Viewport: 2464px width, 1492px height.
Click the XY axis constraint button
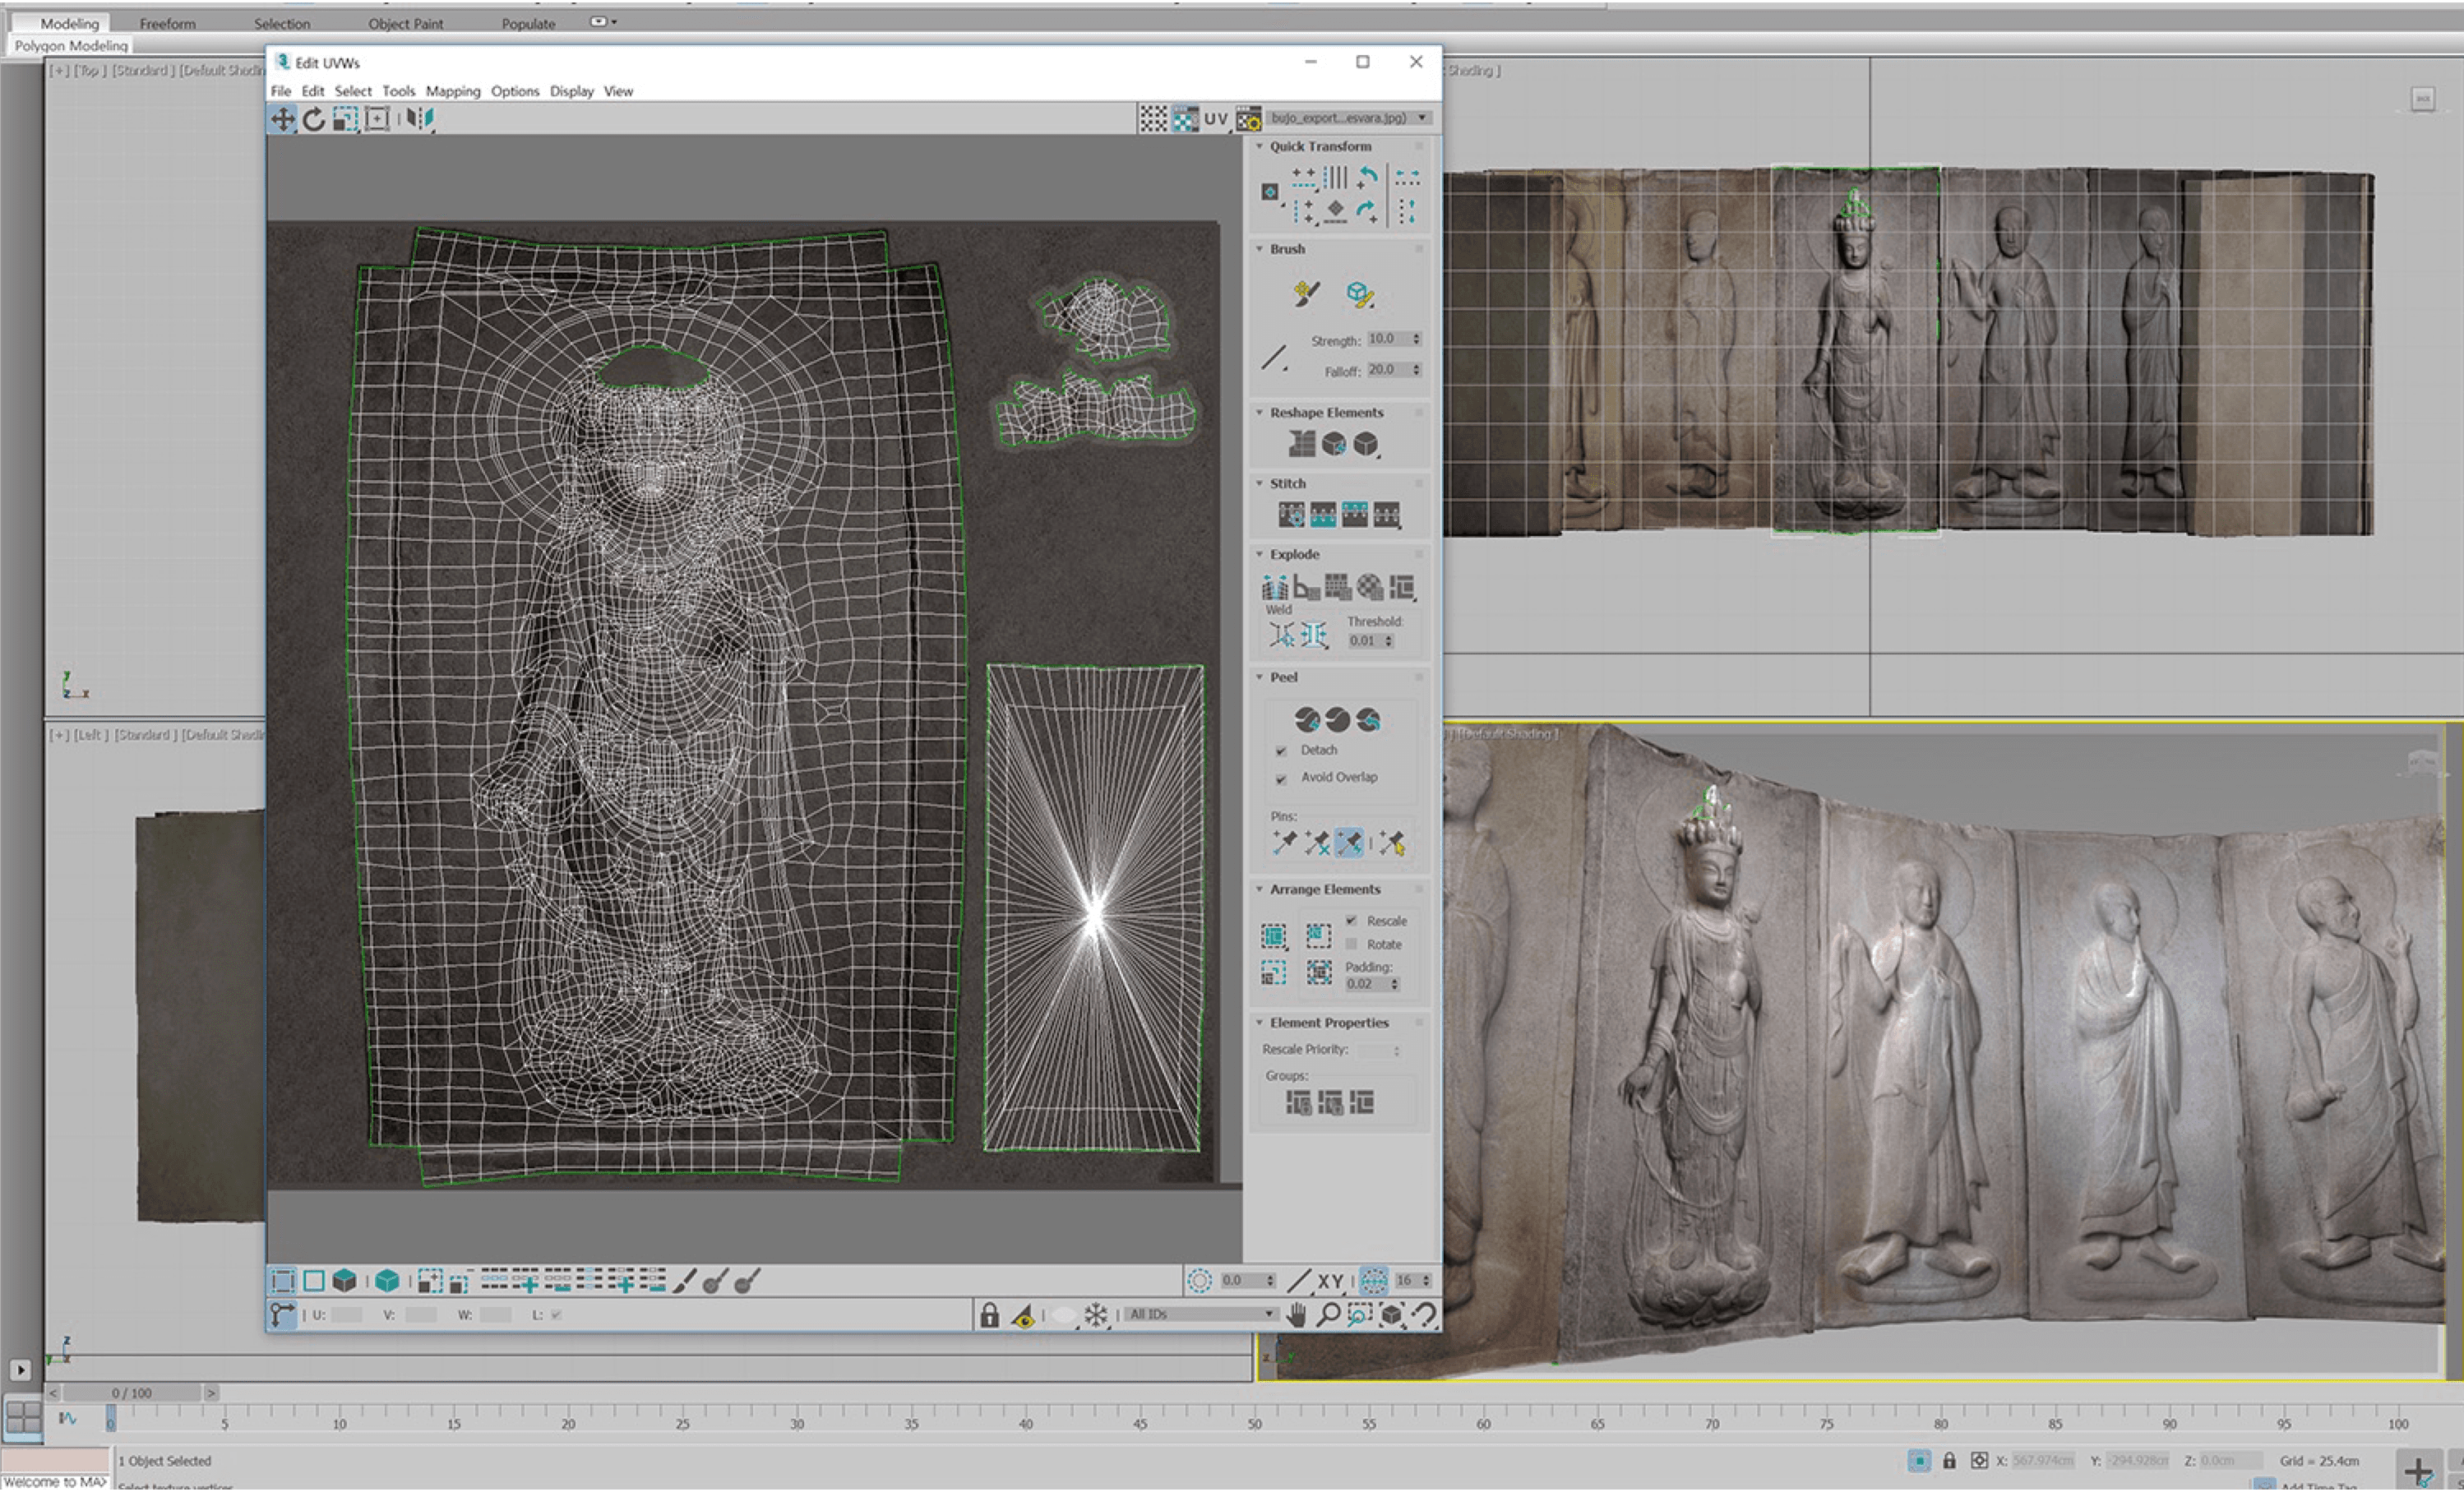[x=1330, y=1281]
